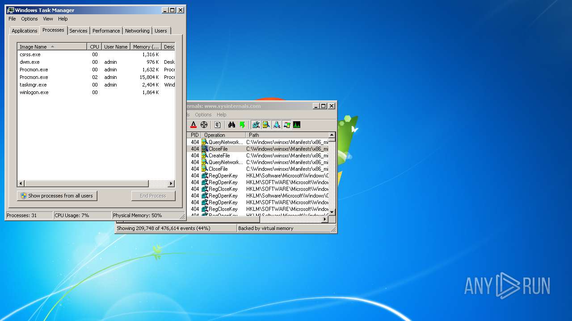The width and height of the screenshot is (572, 321).
Task: Toggle Show File System Activity filter
Action: coord(266,125)
